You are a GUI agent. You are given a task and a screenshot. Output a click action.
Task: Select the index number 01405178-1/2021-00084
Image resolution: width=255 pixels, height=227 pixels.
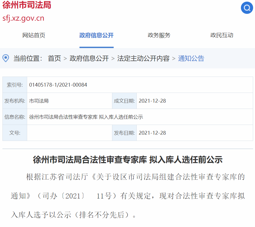pos(58,85)
